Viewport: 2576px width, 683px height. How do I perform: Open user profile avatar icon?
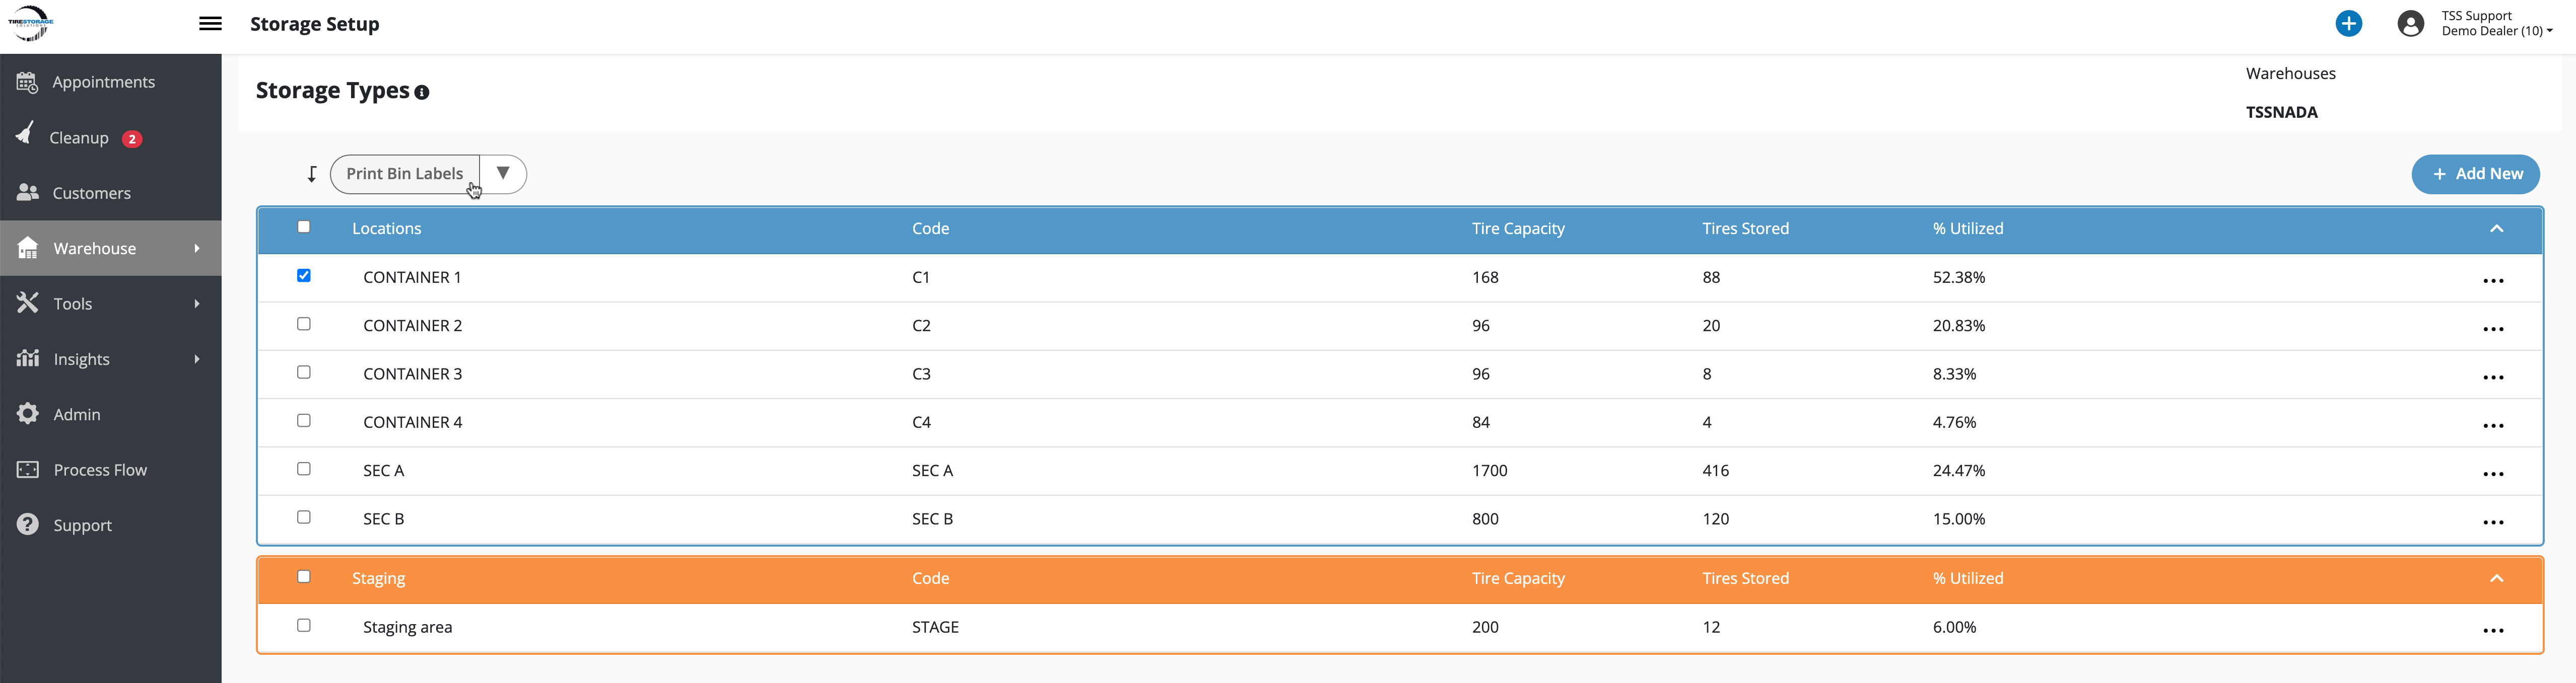pyautogui.click(x=2410, y=24)
